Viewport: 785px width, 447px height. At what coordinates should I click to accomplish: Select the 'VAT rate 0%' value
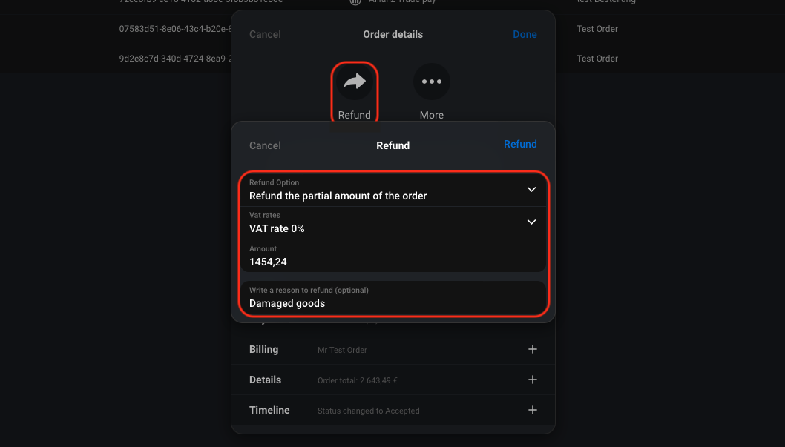[277, 228]
